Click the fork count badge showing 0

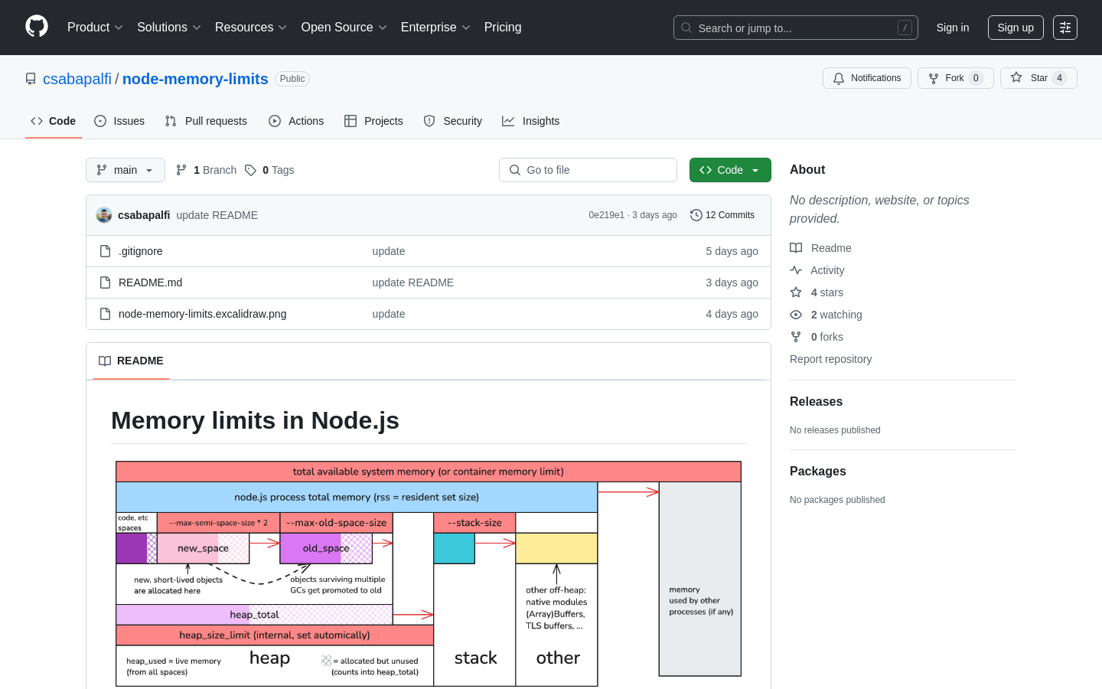point(976,78)
